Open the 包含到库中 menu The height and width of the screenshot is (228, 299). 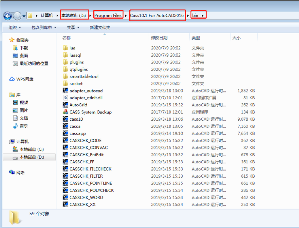click(44, 28)
